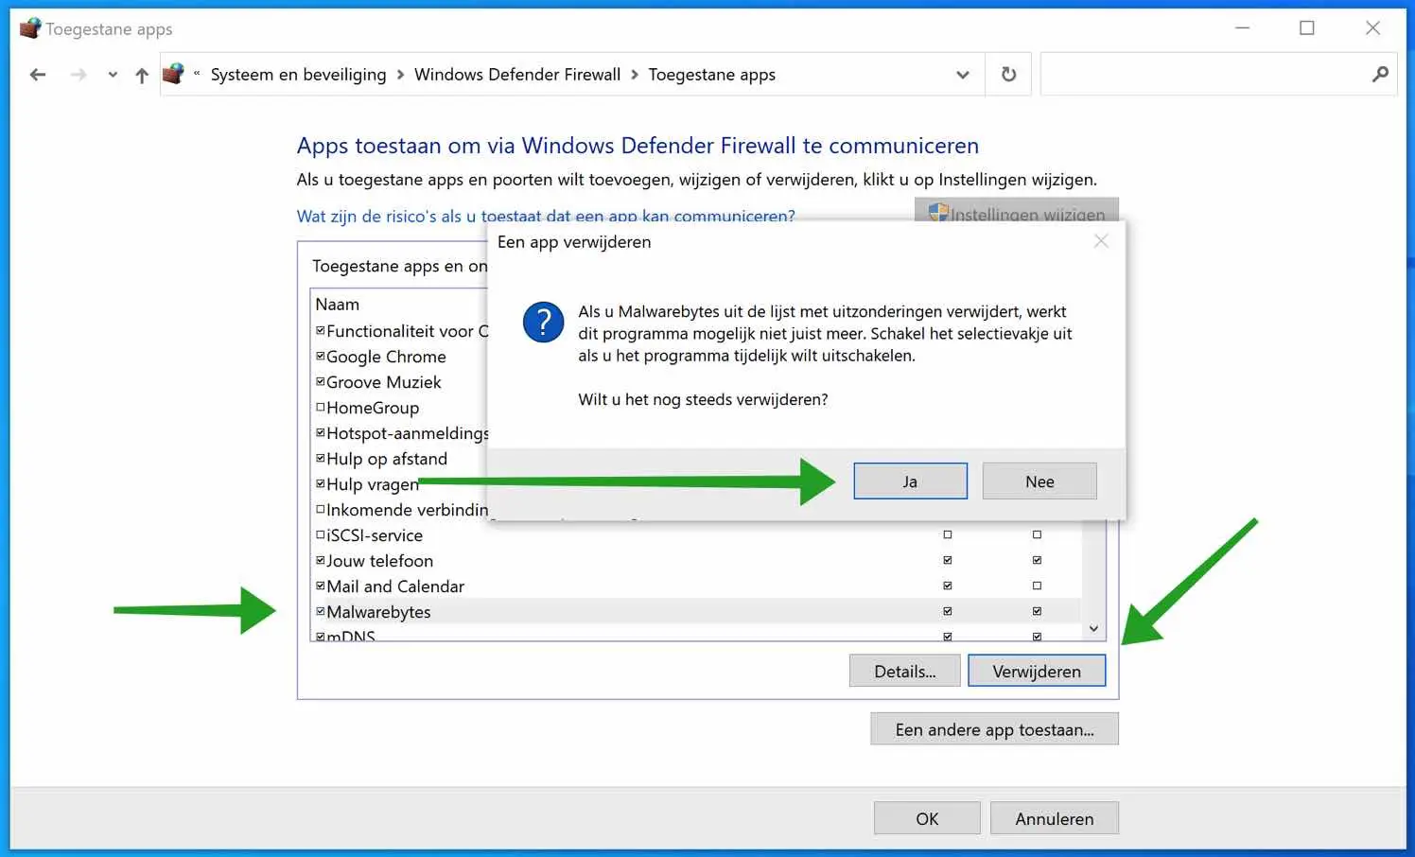
Task: Go up one level arrow
Action: (x=142, y=75)
